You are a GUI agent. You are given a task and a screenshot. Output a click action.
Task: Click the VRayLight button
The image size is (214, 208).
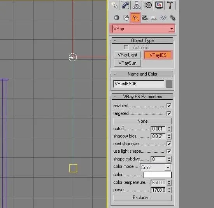[x=127, y=55]
